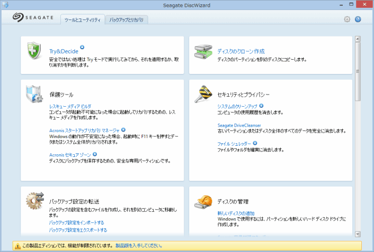Click the 保護ツール heading text
374x252 pixels.
pos(61,95)
